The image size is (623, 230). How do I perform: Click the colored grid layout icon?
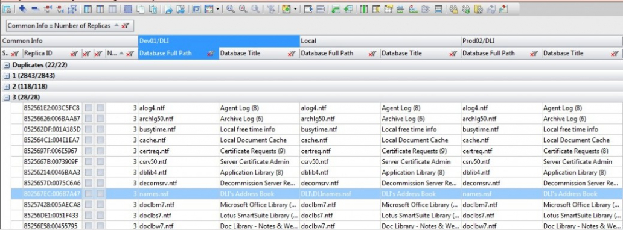(x=209, y=9)
